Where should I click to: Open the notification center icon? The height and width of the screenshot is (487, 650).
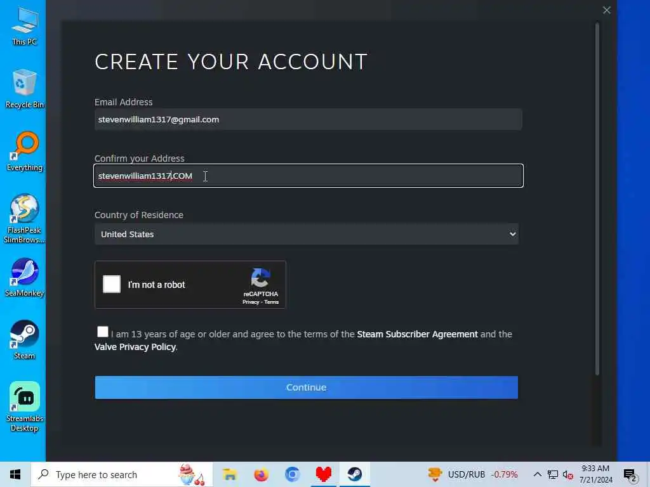click(630, 474)
